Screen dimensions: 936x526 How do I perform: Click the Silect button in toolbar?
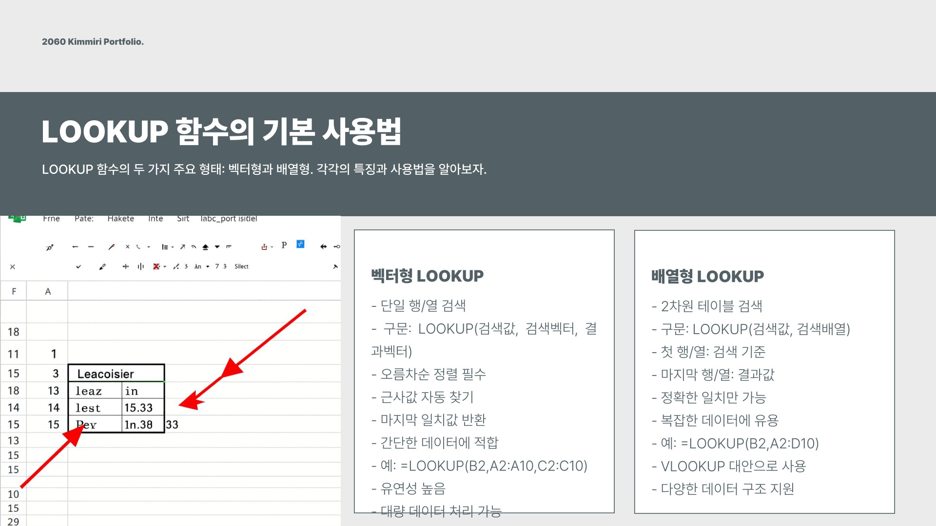pyautogui.click(x=241, y=266)
